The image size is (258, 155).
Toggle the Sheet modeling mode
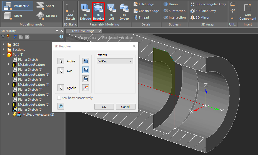click(x=46, y=6)
